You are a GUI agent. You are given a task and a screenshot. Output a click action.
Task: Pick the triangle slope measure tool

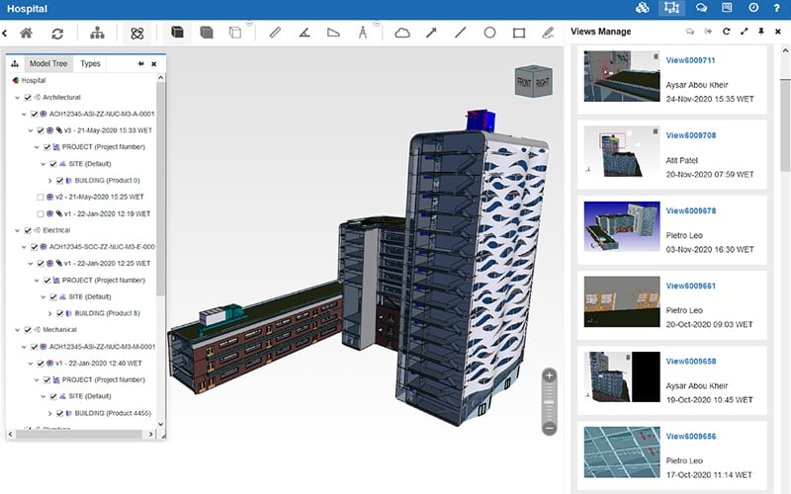tap(333, 33)
